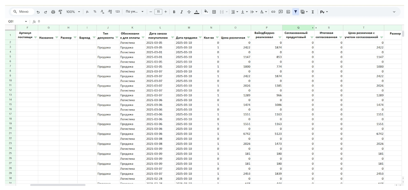Open filter for Итоговая согласованная column
This screenshot has width=408, height=190.
point(340,37)
